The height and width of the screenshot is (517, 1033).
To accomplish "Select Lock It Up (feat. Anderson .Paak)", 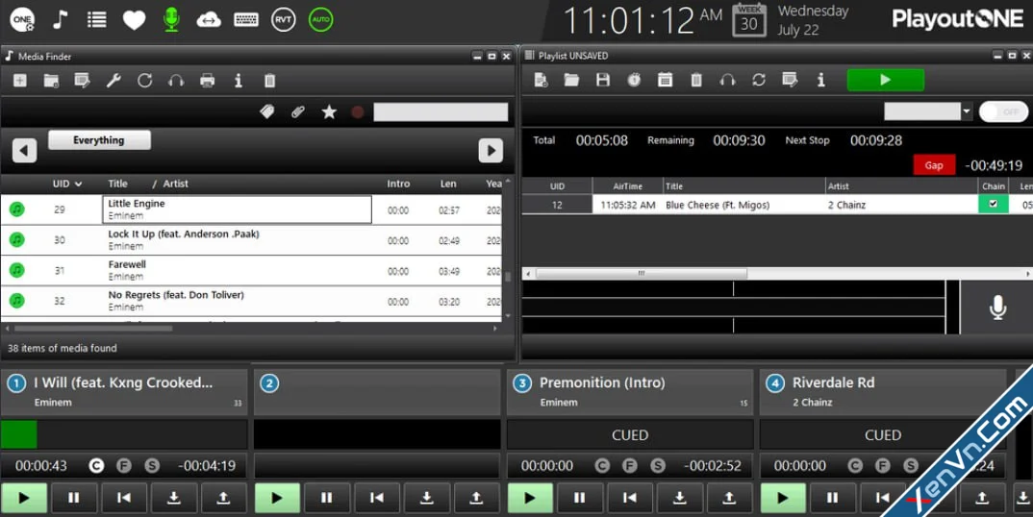I will [251, 239].
